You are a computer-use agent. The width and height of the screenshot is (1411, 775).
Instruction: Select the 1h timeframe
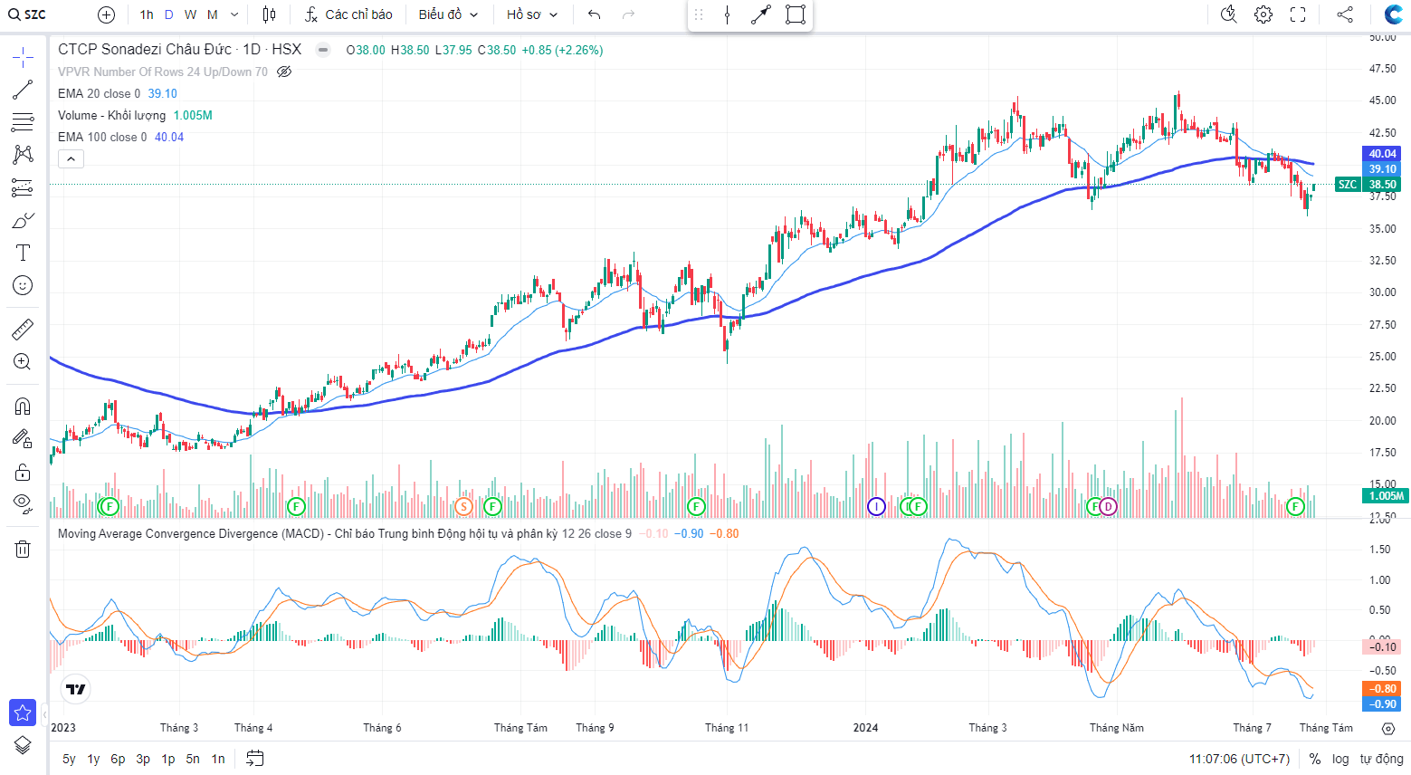coord(147,14)
